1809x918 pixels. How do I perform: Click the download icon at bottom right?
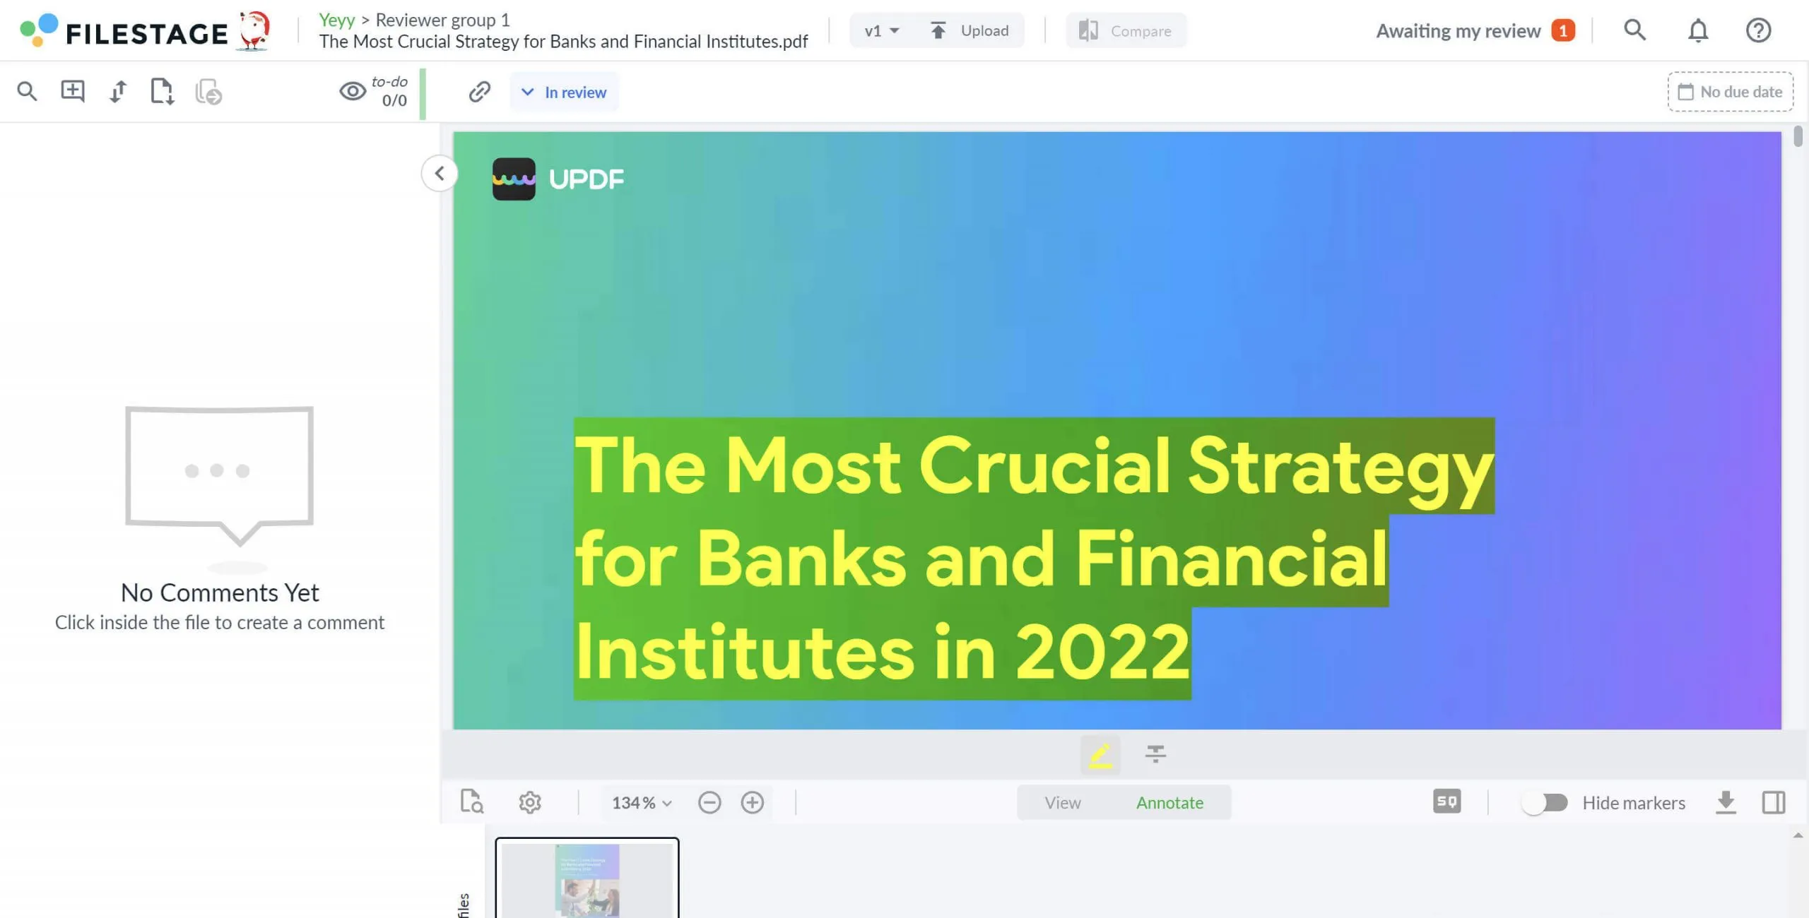coord(1726,802)
